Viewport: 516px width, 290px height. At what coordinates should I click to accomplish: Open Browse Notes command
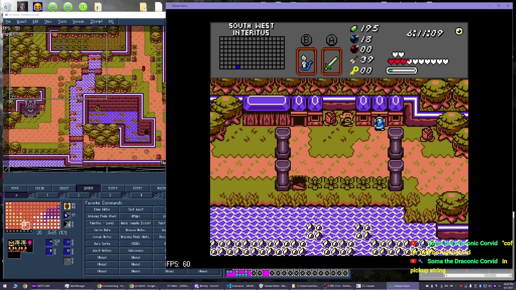135,230
